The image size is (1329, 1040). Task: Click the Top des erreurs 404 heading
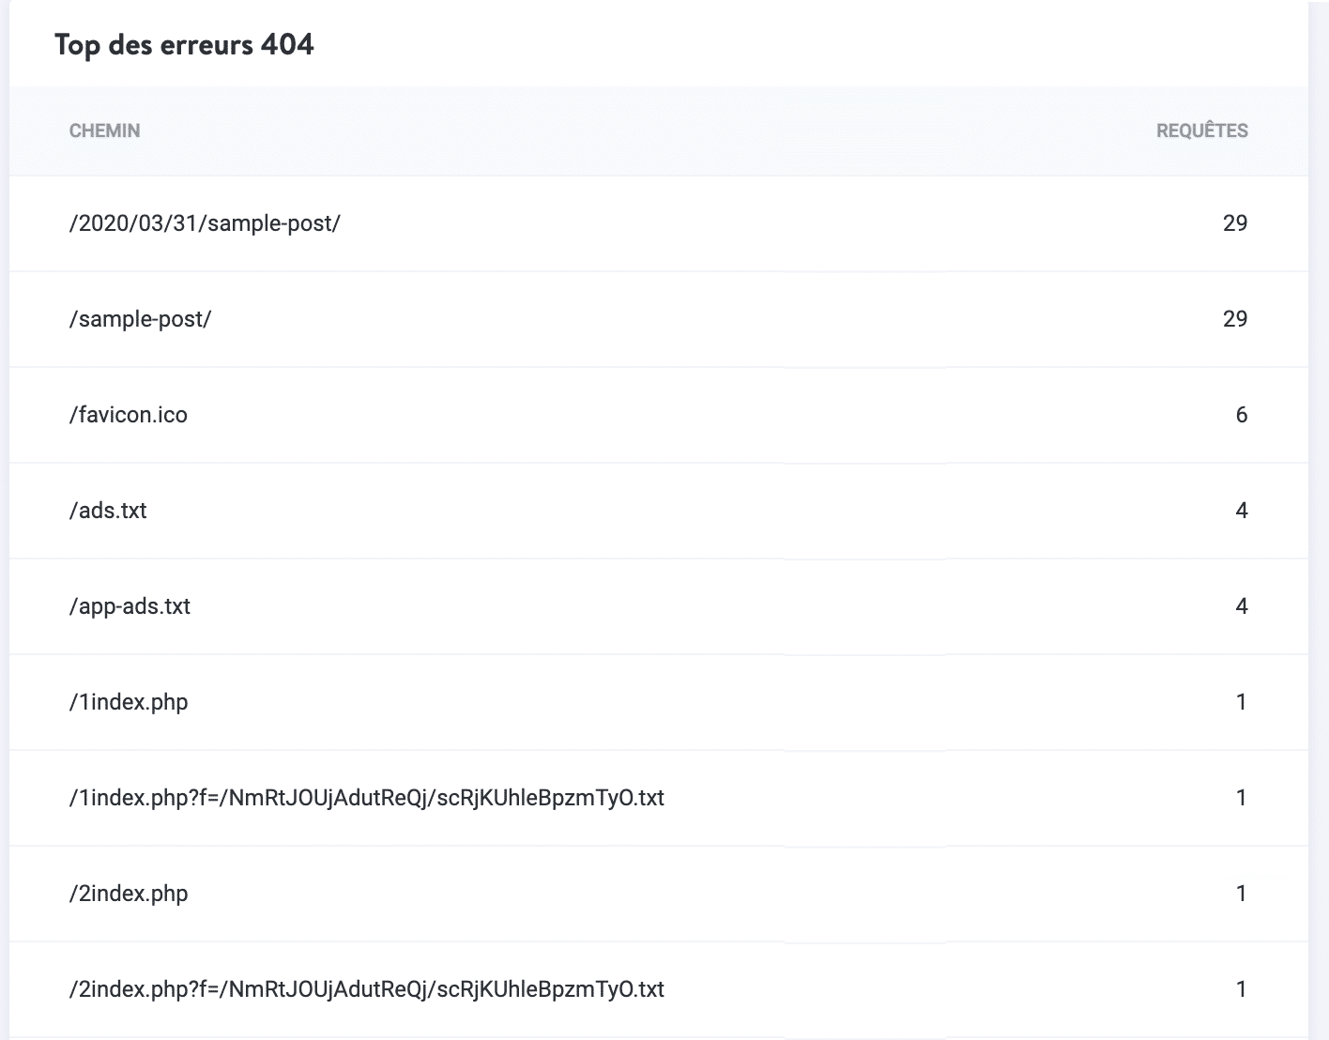pos(185,43)
